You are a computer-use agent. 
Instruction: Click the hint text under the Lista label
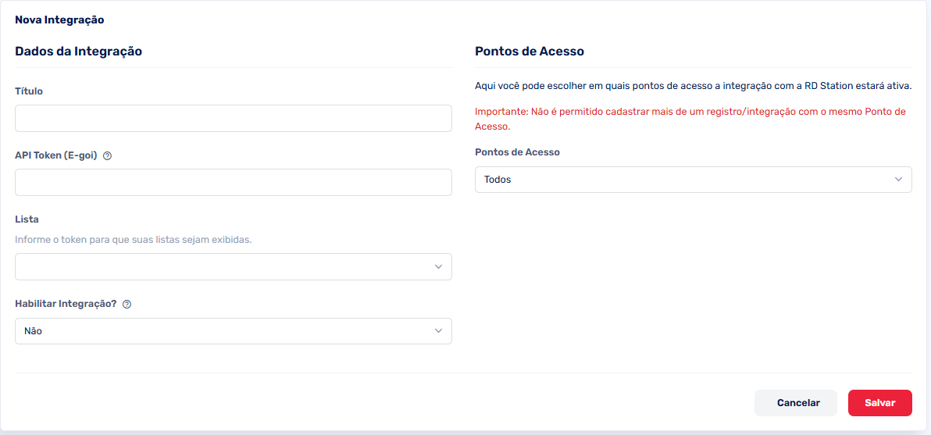tap(134, 240)
